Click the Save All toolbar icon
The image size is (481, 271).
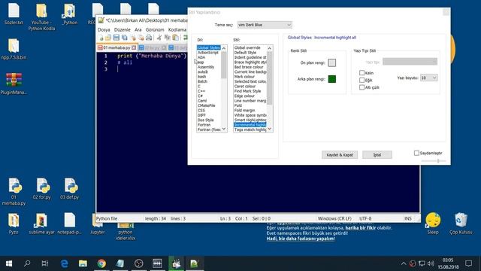[x=125, y=38]
